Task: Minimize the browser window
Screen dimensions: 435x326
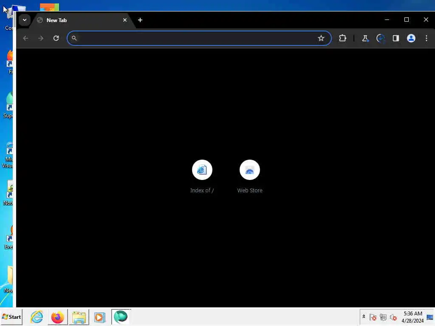Action: tap(387, 20)
